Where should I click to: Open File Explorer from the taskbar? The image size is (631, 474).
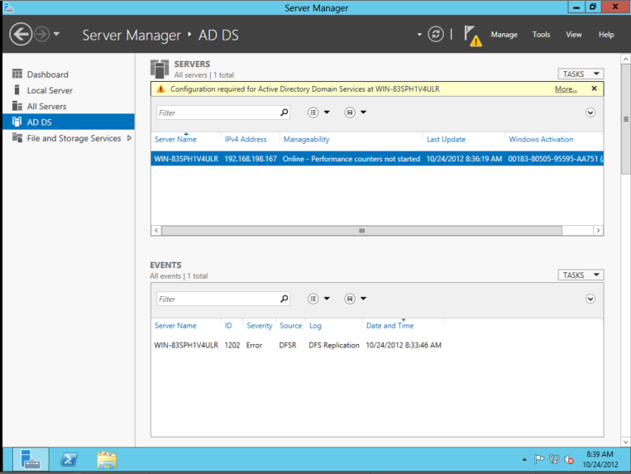tap(106, 459)
